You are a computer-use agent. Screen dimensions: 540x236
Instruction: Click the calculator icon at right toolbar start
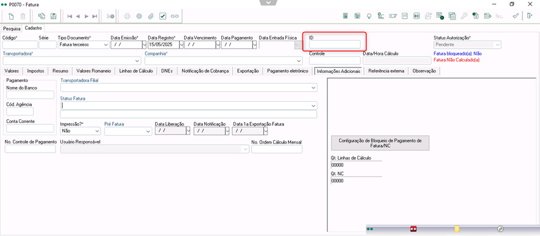pos(346,16)
